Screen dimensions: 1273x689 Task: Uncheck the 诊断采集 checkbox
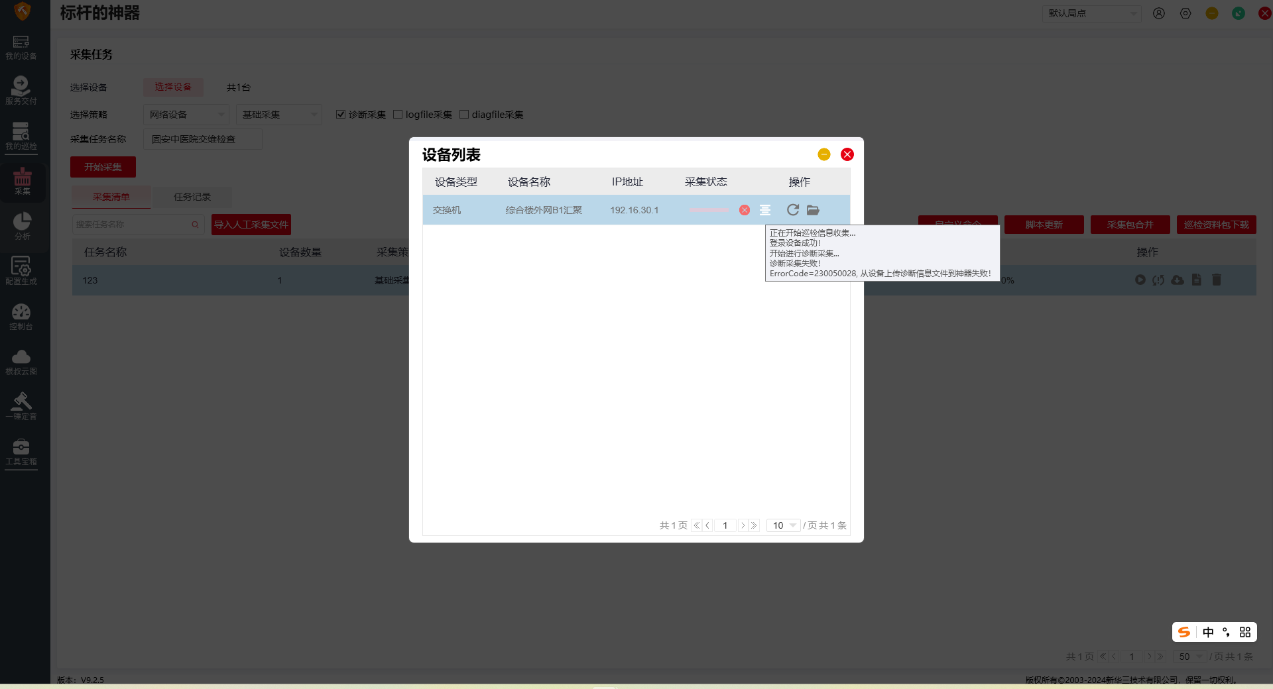tap(341, 115)
